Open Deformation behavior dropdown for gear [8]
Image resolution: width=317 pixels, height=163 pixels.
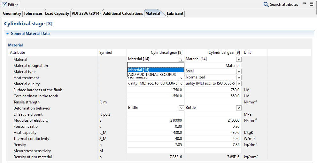pos(181,108)
